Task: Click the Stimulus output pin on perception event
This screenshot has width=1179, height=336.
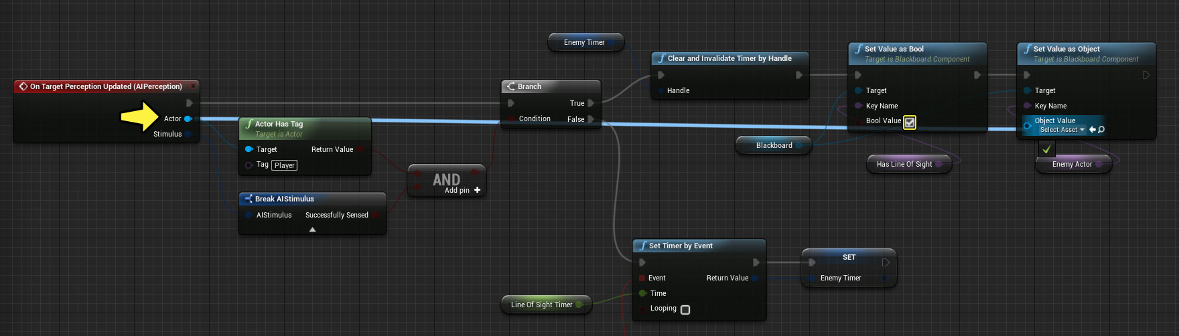Action: pos(188,134)
